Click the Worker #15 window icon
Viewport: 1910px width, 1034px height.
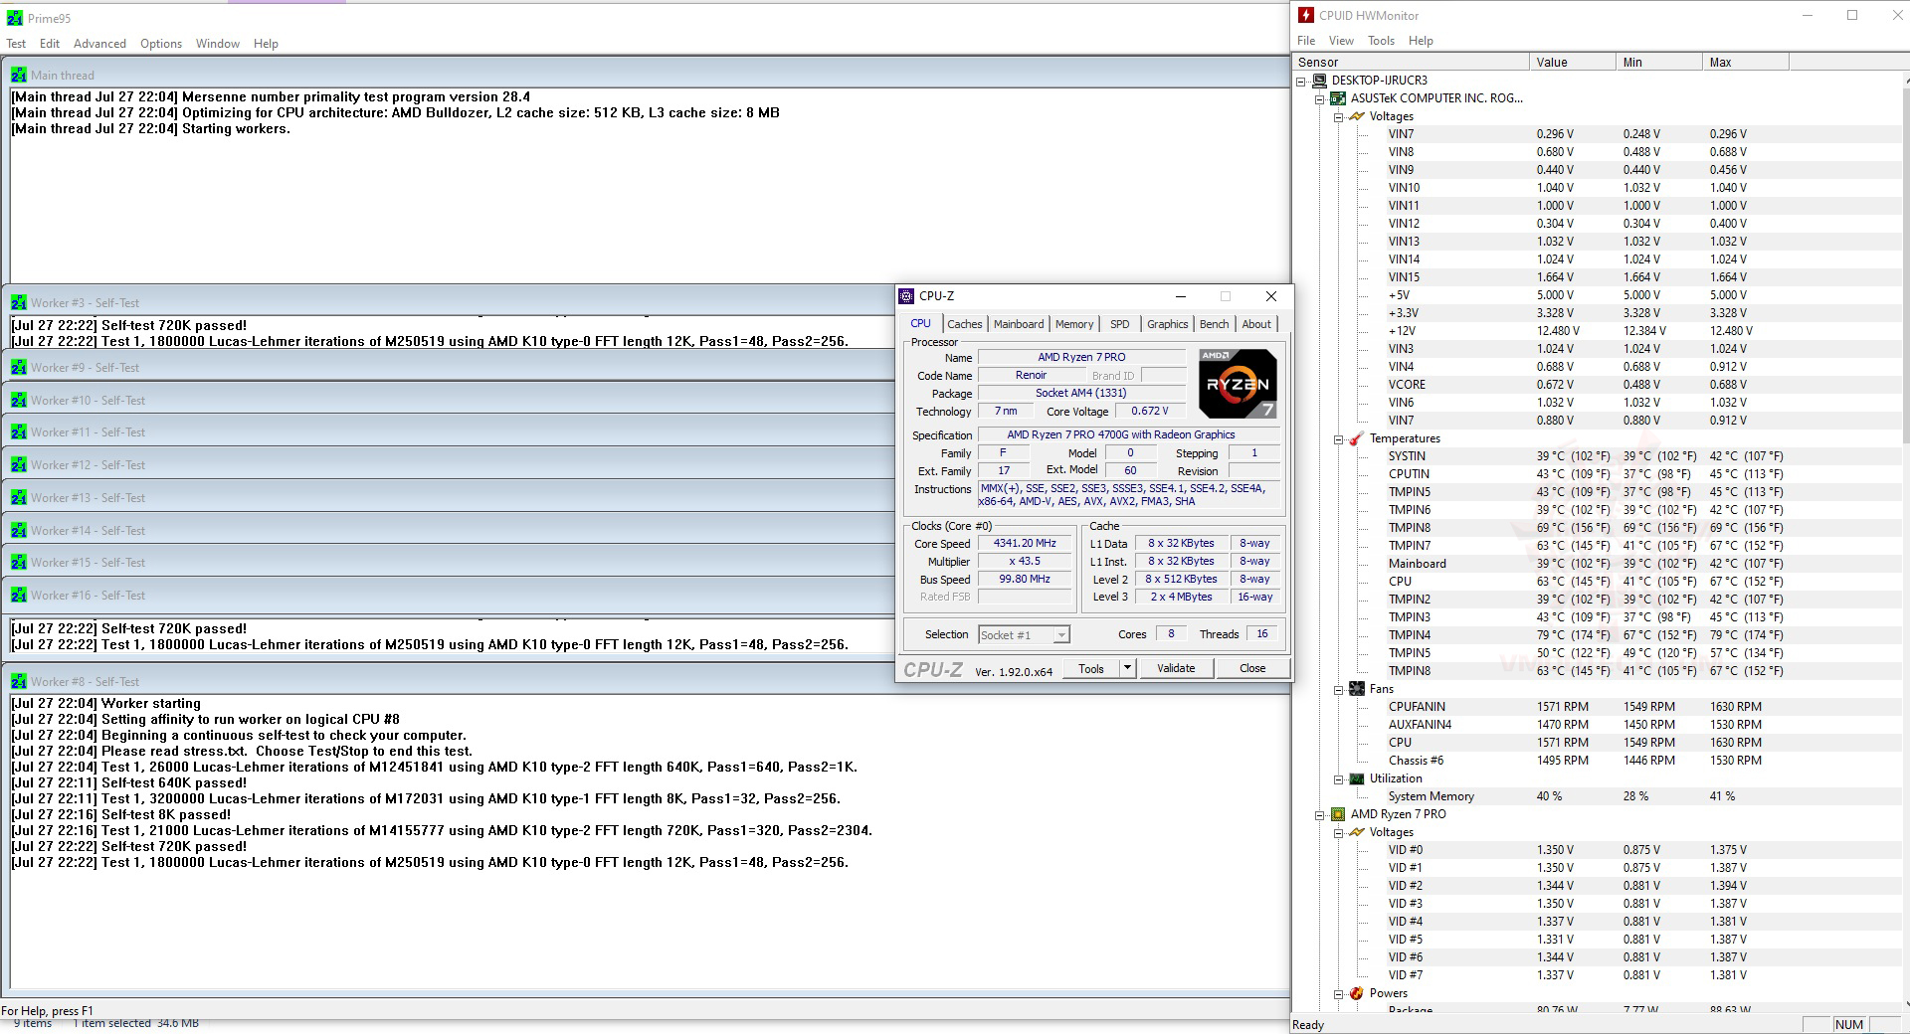tap(19, 562)
